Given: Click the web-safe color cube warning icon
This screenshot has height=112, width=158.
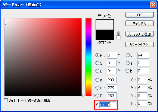Looking at the screenshot, I should [119, 33].
